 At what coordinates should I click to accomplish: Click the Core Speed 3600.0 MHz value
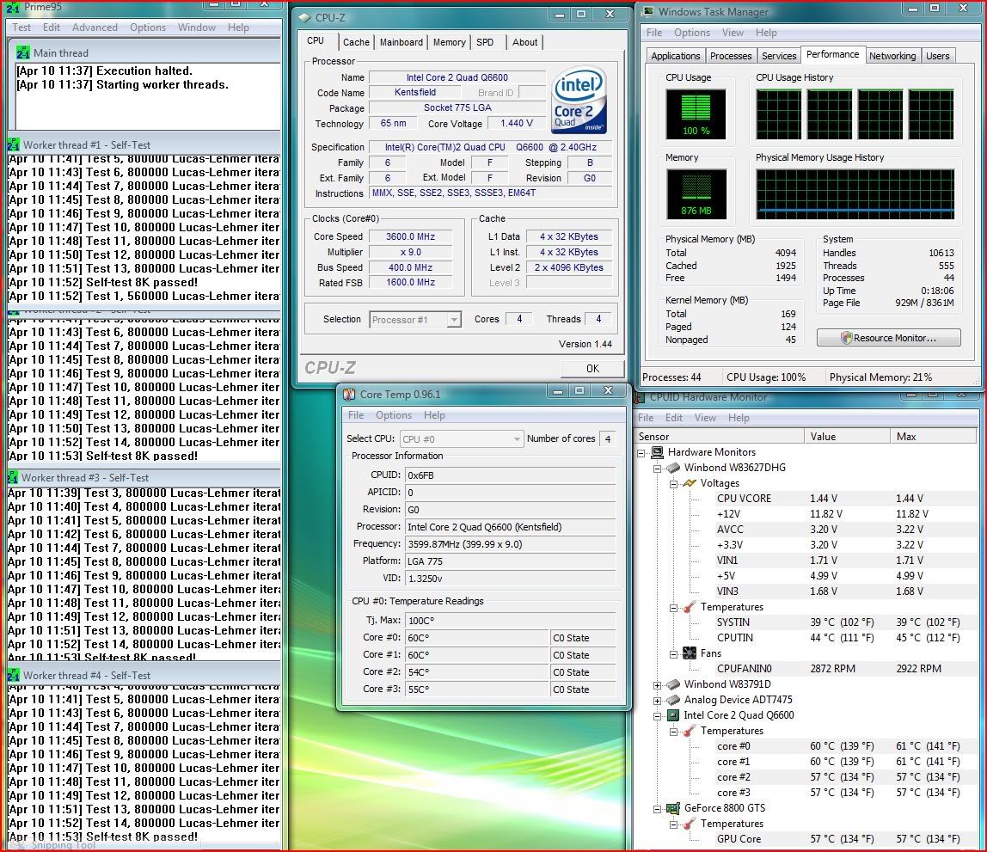click(x=410, y=236)
